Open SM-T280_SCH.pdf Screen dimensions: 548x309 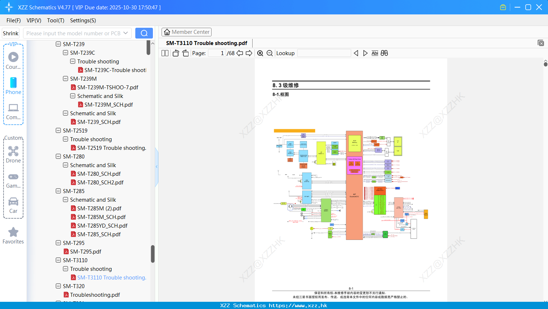(96, 174)
